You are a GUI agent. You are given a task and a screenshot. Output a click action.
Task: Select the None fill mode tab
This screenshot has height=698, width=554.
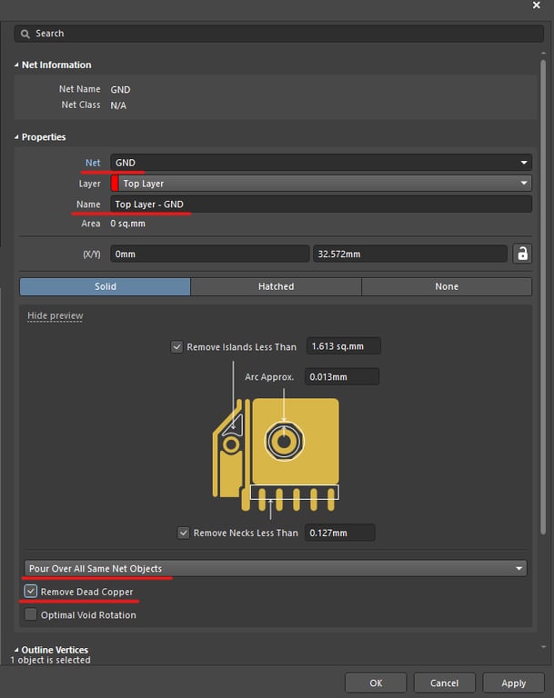[x=447, y=286]
